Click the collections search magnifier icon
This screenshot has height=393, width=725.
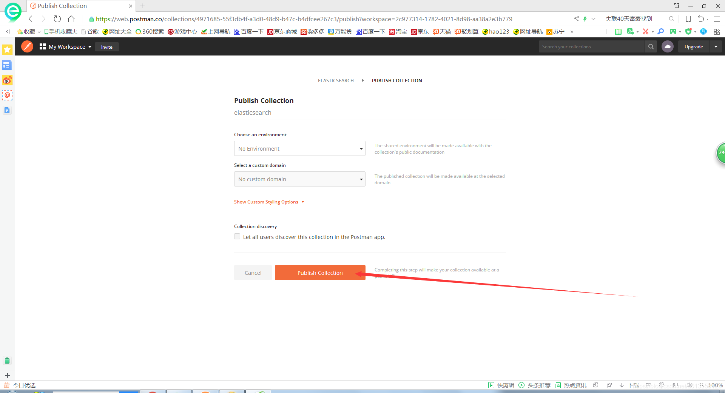click(x=651, y=47)
